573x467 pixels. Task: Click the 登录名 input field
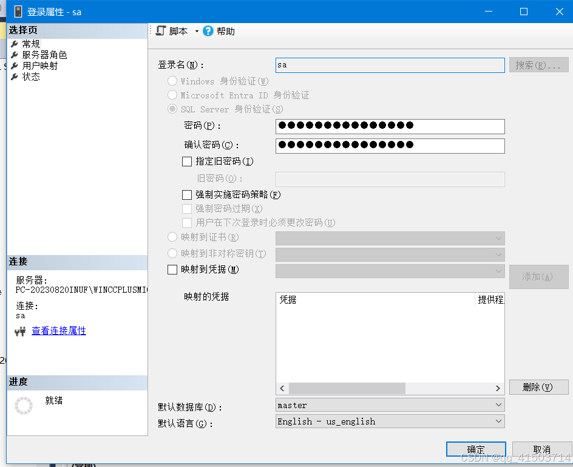tap(388, 65)
